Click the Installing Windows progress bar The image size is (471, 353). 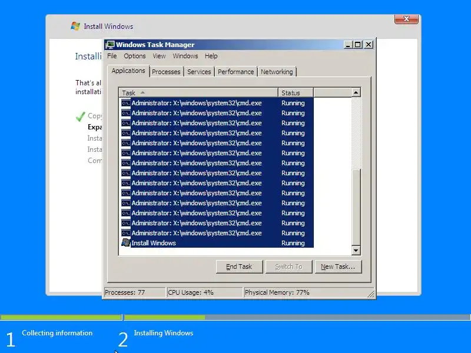(x=297, y=317)
